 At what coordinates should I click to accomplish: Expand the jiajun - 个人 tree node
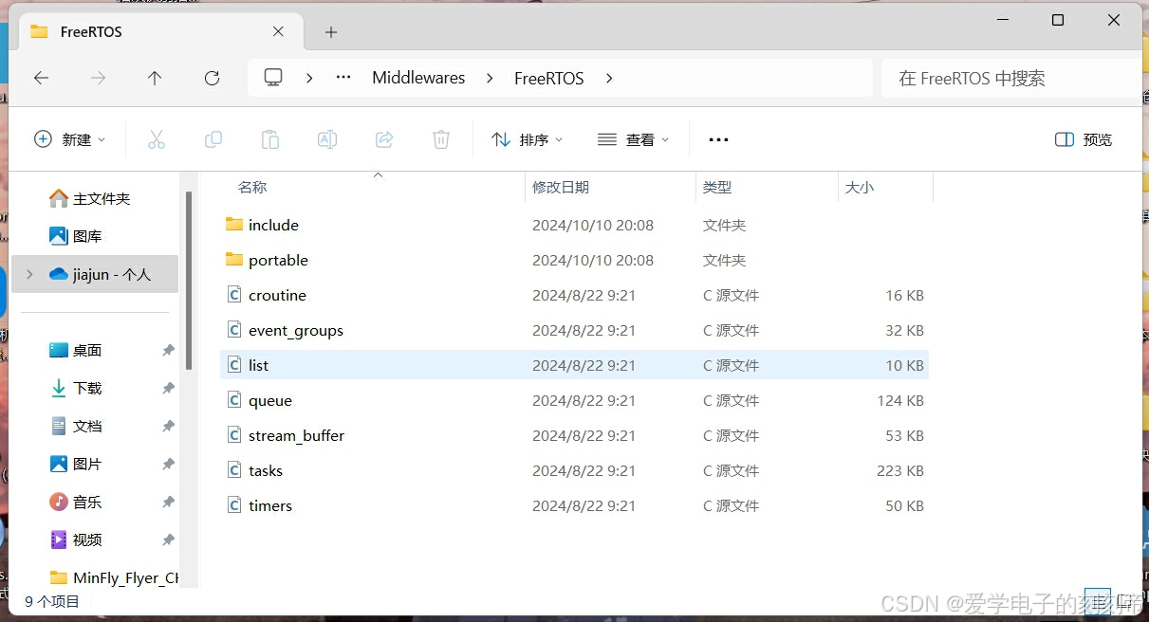click(x=29, y=274)
